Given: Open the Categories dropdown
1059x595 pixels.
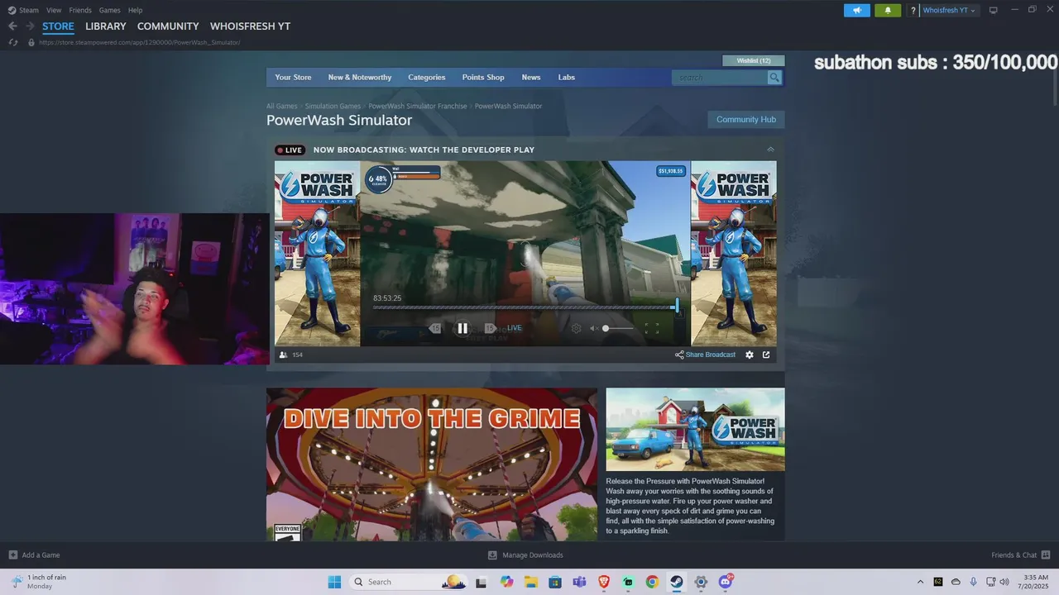Looking at the screenshot, I should [x=427, y=78].
